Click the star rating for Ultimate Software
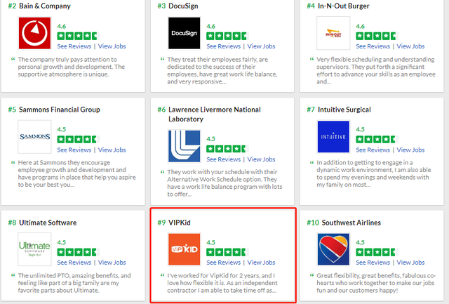Screen dimensions: 449x304 [x=78, y=253]
